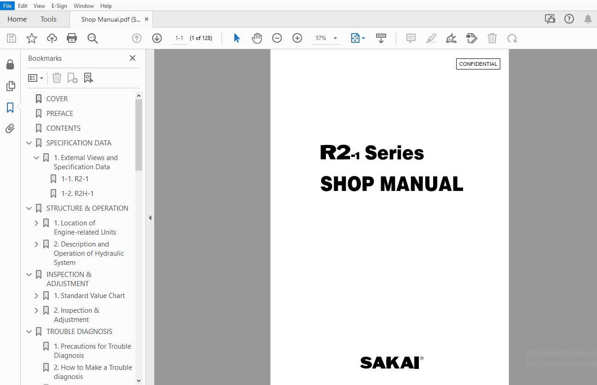Open the fit page options tool
Image resolution: width=597 pixels, height=385 pixels.
[x=358, y=38]
